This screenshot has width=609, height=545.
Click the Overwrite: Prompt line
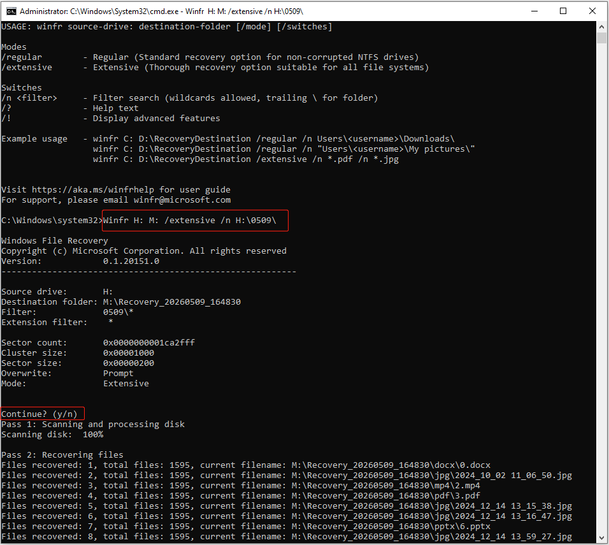pos(67,373)
